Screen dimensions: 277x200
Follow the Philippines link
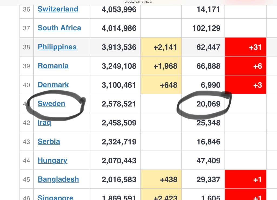coord(57,47)
